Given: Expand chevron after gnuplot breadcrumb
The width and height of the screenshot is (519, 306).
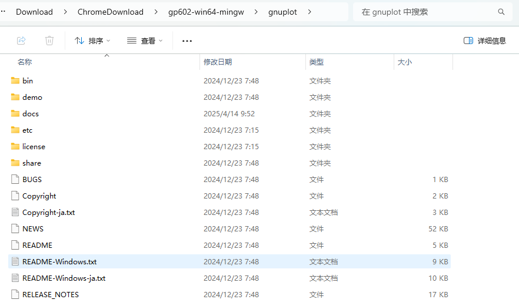Looking at the screenshot, I should click(310, 12).
